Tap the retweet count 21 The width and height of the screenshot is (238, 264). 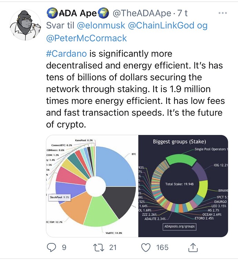click(x=113, y=247)
